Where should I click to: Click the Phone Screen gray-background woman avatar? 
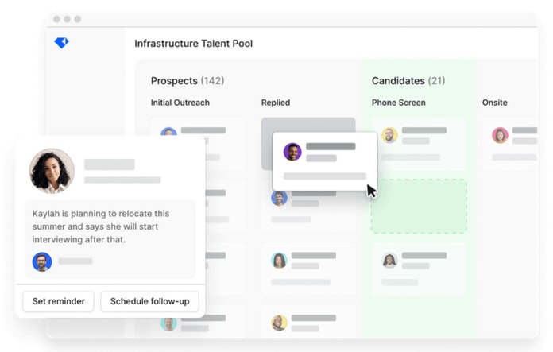click(x=389, y=261)
